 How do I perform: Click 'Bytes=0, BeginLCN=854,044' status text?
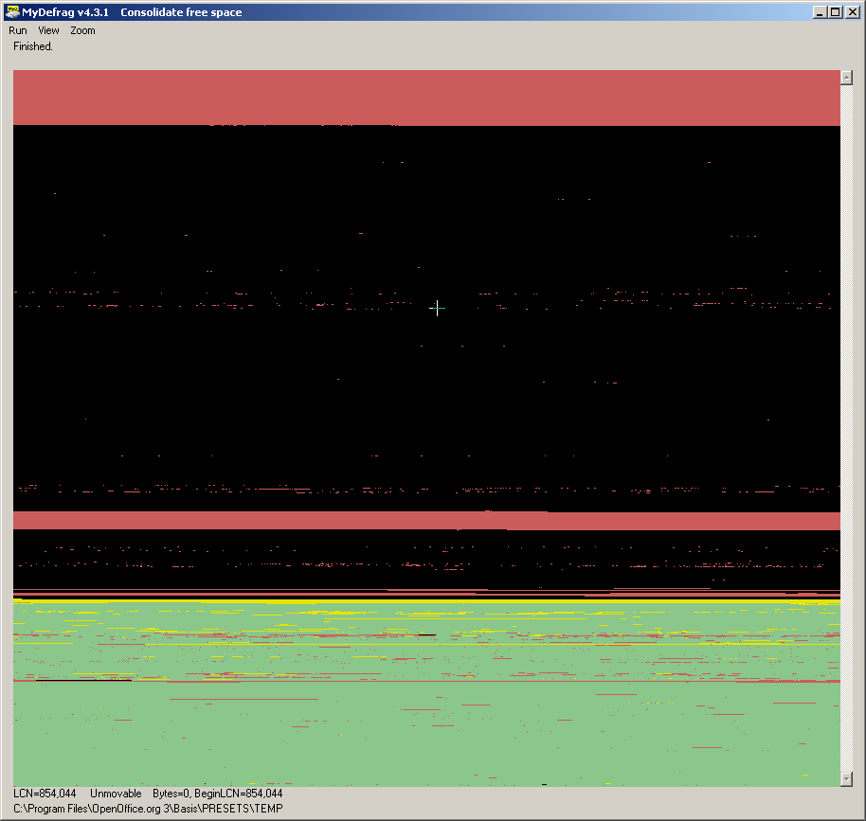[218, 794]
